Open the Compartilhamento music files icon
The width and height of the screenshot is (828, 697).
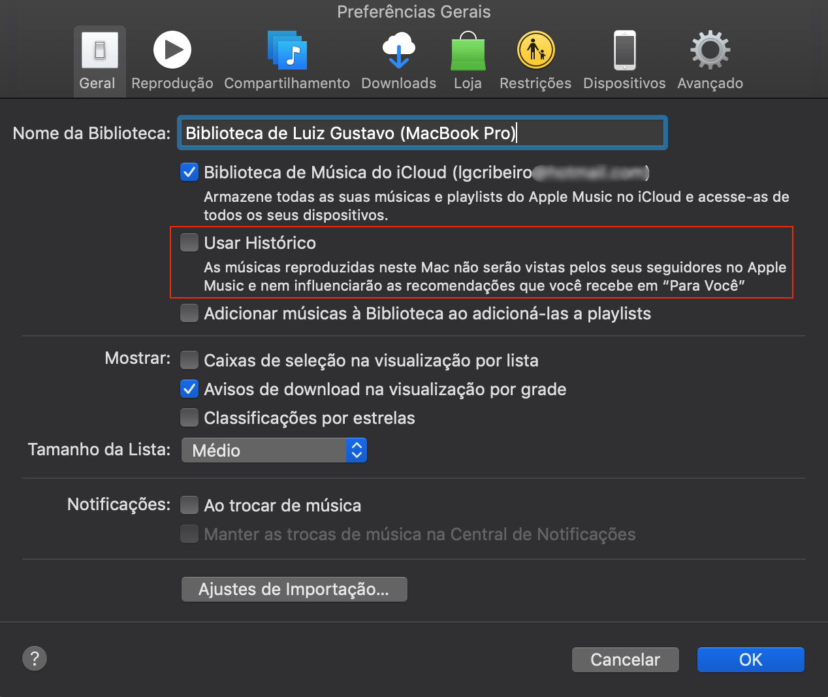pos(287,50)
